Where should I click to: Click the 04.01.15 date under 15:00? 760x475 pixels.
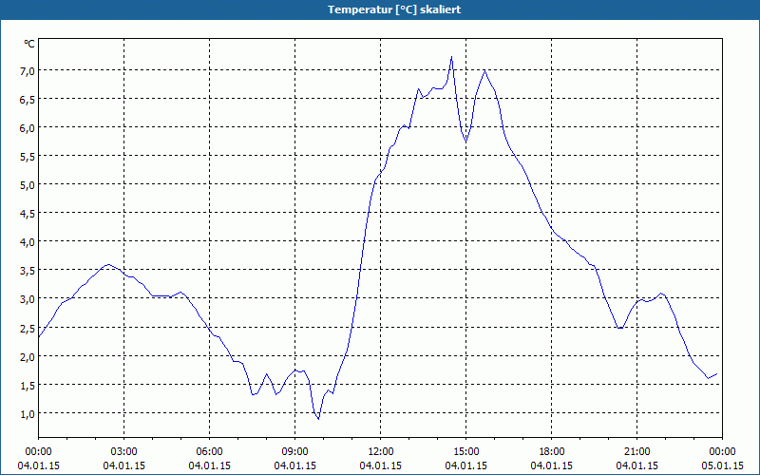(465, 465)
